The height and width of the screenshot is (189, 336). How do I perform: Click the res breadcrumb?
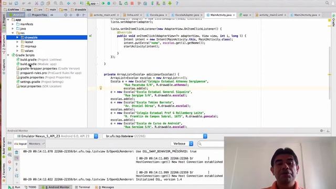[64, 9]
